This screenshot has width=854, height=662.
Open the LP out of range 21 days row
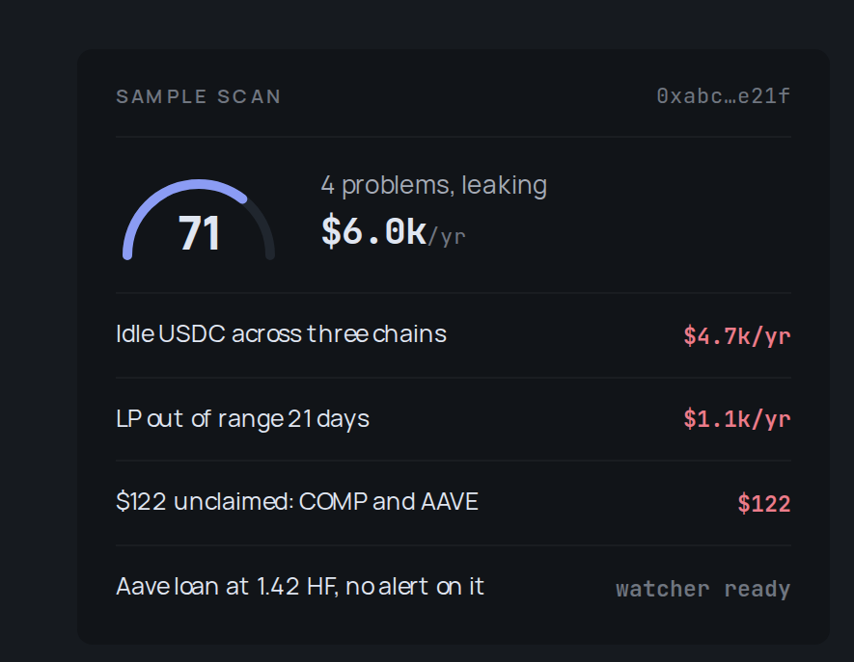[x=454, y=419]
